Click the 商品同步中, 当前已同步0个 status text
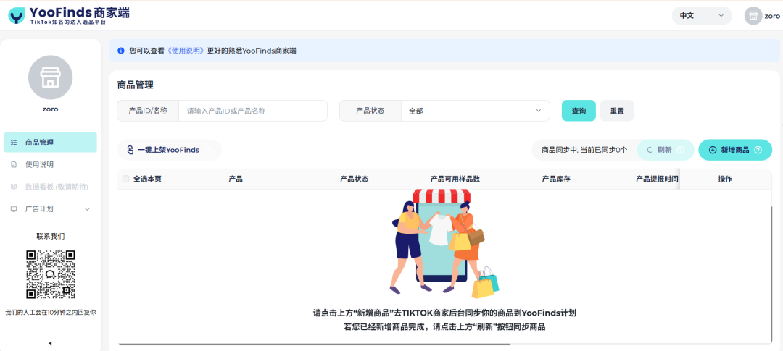 [584, 150]
